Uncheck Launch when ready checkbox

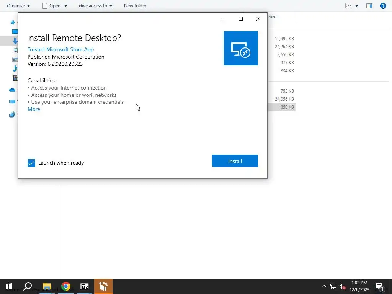(x=31, y=163)
